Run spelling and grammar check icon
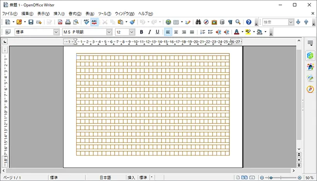This screenshot has height=181, width=317. pos(86,22)
